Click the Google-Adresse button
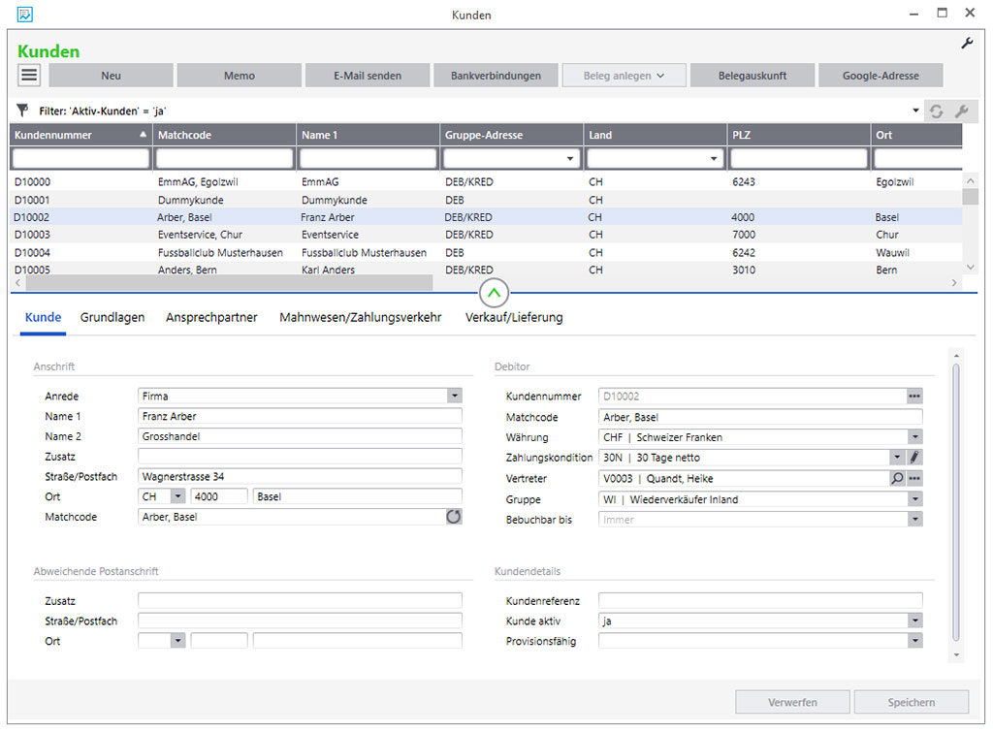The image size is (993, 732). pos(881,76)
